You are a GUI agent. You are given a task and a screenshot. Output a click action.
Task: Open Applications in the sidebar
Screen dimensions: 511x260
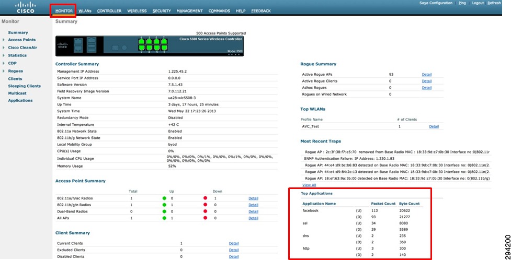click(x=20, y=101)
